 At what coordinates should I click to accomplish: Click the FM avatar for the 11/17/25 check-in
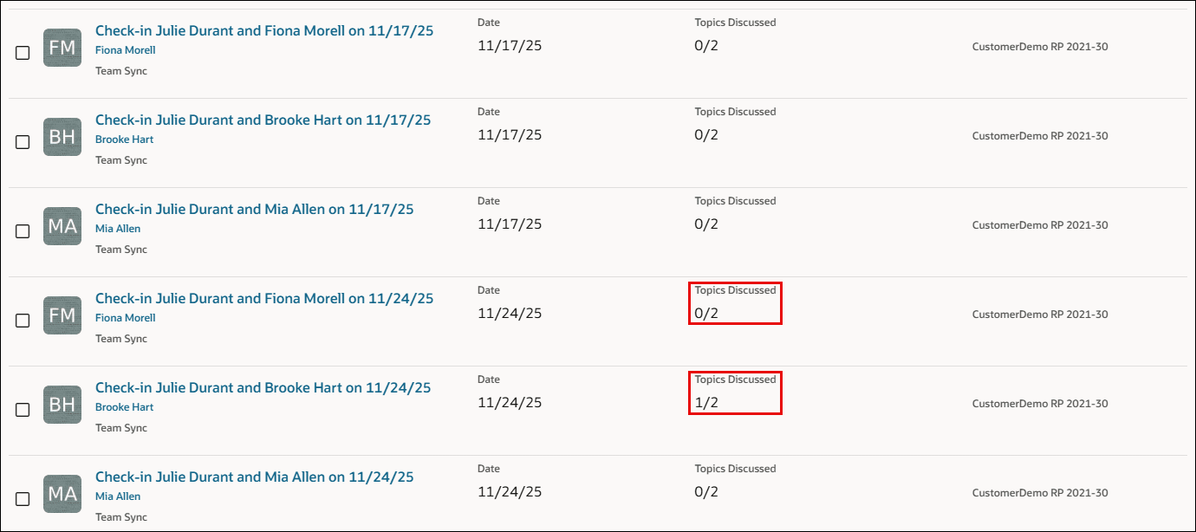[62, 48]
